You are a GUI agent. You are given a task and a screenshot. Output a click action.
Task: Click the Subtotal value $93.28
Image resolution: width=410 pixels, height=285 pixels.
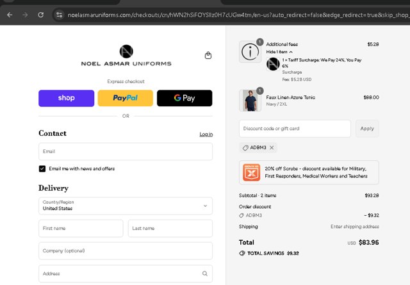click(372, 195)
